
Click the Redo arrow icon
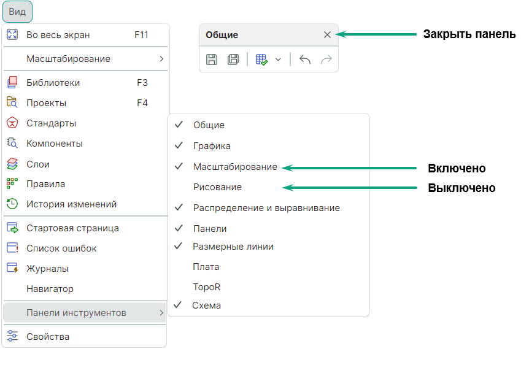(326, 60)
